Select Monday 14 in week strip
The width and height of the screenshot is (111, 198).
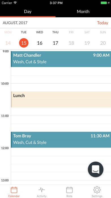(x=8, y=43)
